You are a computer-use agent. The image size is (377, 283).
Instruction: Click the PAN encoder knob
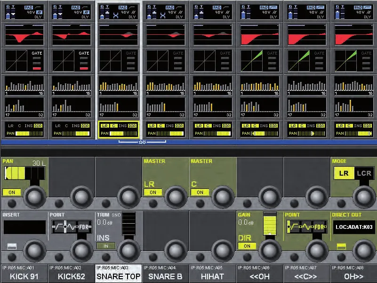(34, 197)
